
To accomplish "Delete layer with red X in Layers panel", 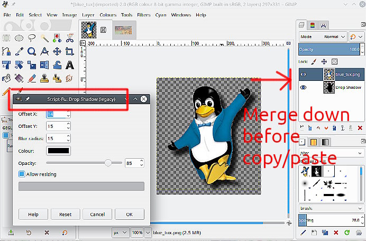I will pyautogui.click(x=360, y=128).
